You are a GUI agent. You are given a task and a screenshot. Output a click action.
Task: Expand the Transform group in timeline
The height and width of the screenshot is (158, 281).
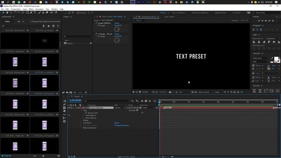coord(81,123)
